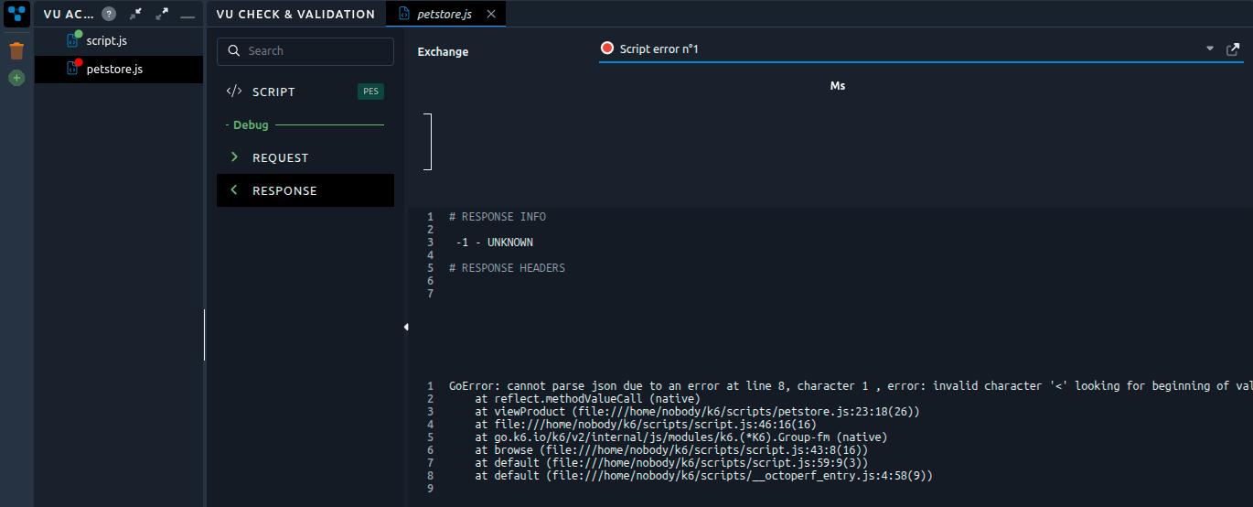Screen dimensions: 1253x507
Task: Click the trash delete icon
Action: pyautogui.click(x=16, y=50)
